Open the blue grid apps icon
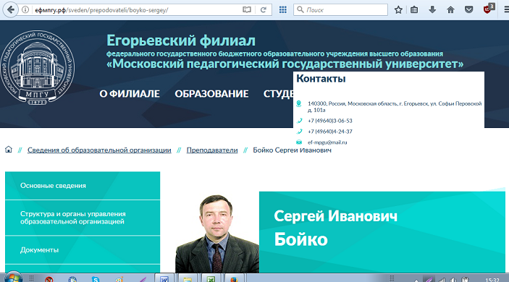This screenshot has width=509, height=282. 283,9
